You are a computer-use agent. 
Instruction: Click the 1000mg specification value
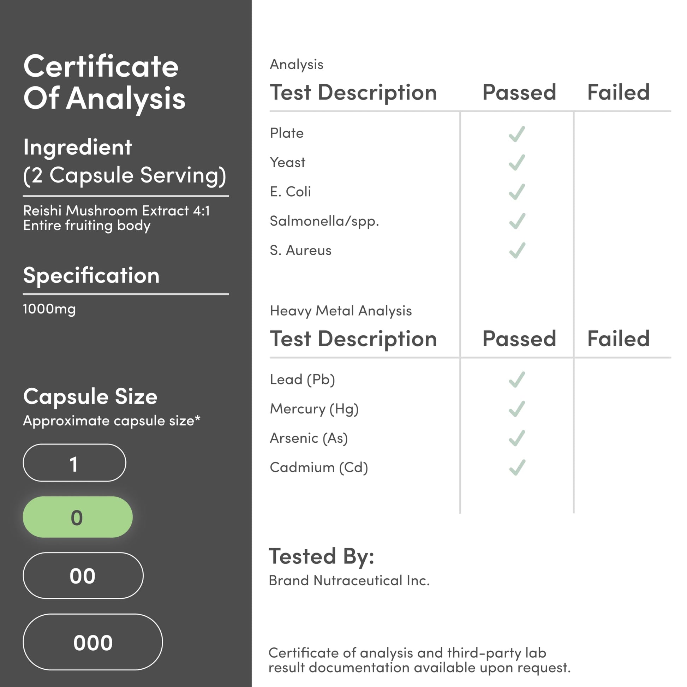pyautogui.click(x=49, y=309)
